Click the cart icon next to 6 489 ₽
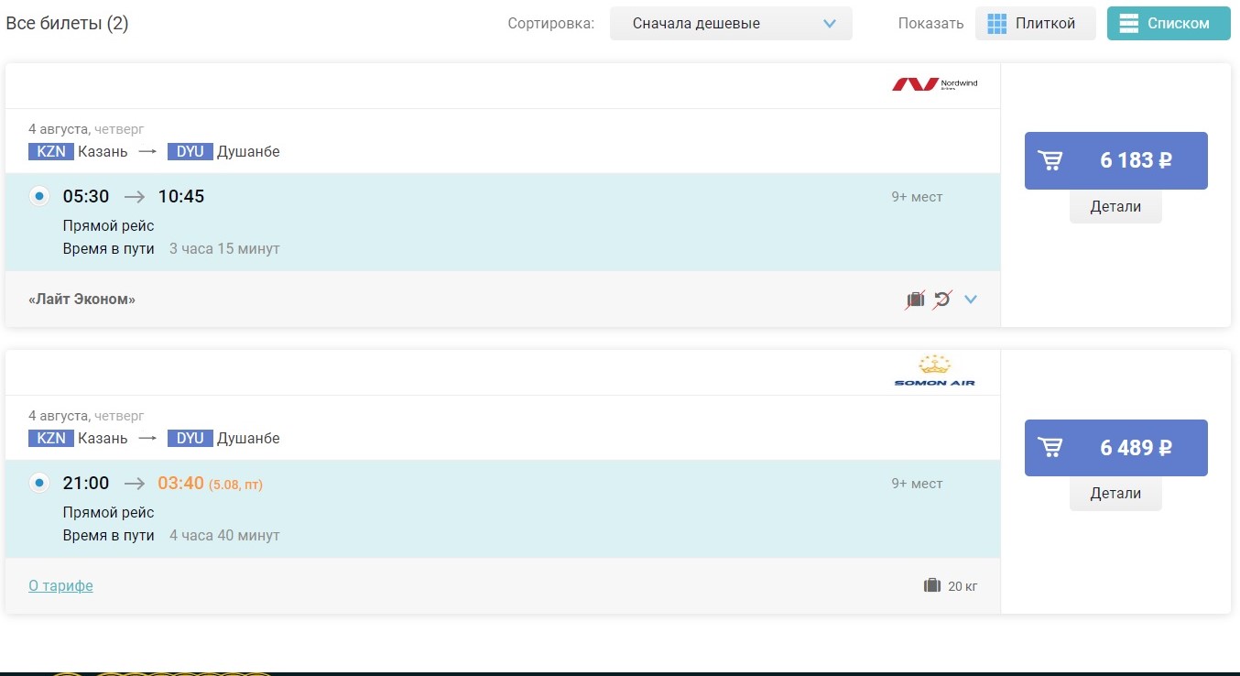 (1051, 448)
